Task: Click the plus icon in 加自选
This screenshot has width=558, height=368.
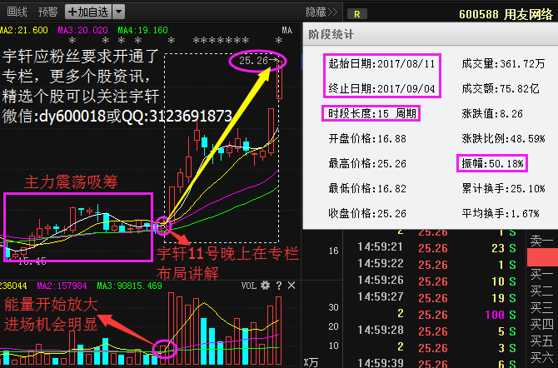Action: tap(73, 12)
